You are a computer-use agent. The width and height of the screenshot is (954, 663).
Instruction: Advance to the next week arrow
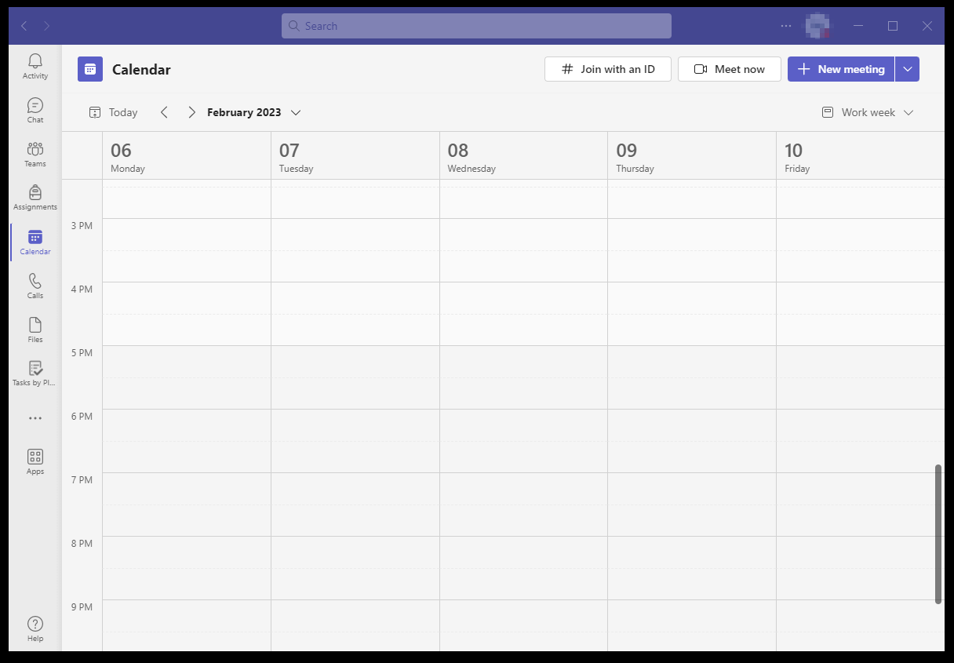click(x=191, y=112)
